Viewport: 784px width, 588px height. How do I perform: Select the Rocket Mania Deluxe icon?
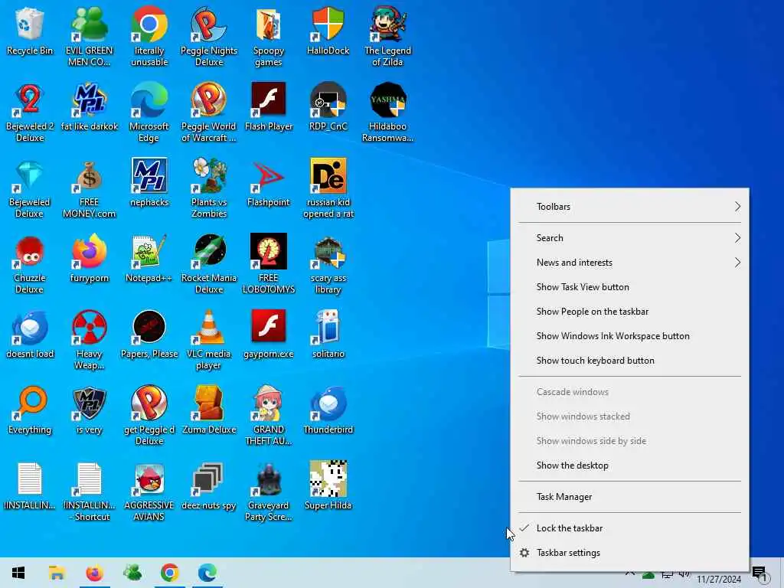click(x=208, y=264)
